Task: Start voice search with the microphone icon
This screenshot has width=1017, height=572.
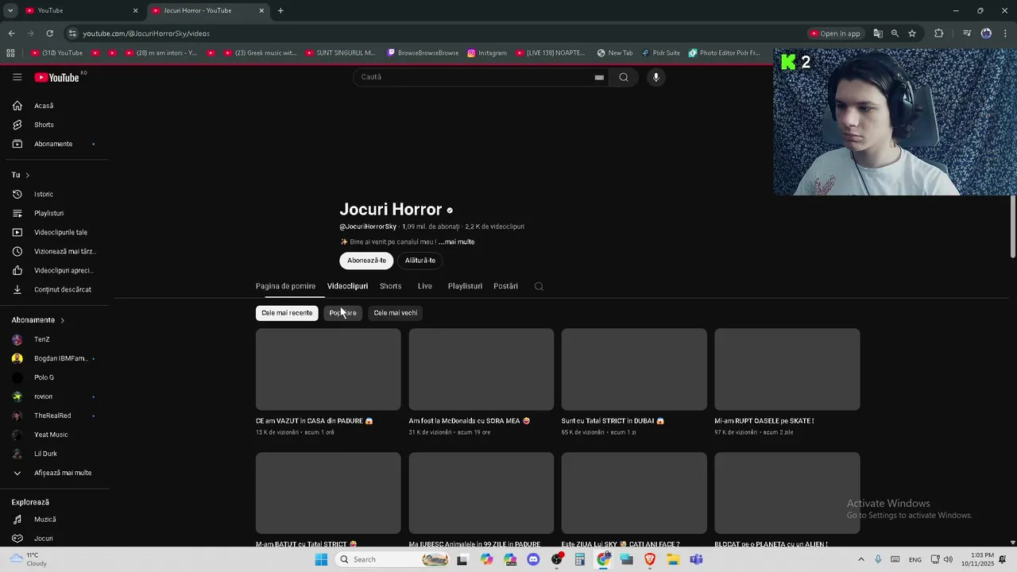Action: click(655, 77)
